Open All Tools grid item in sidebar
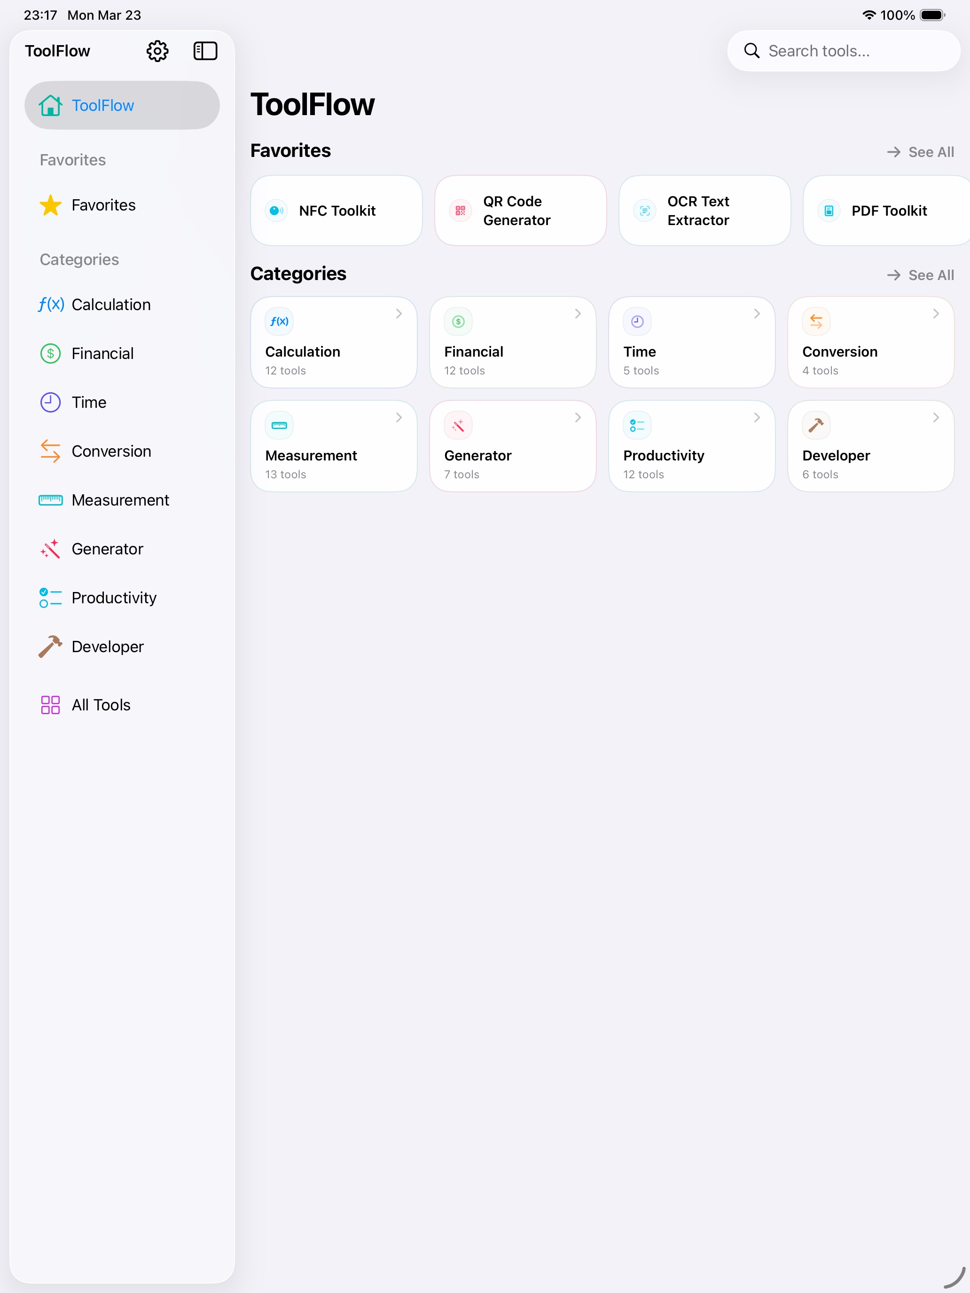The width and height of the screenshot is (970, 1293). pos(122,705)
